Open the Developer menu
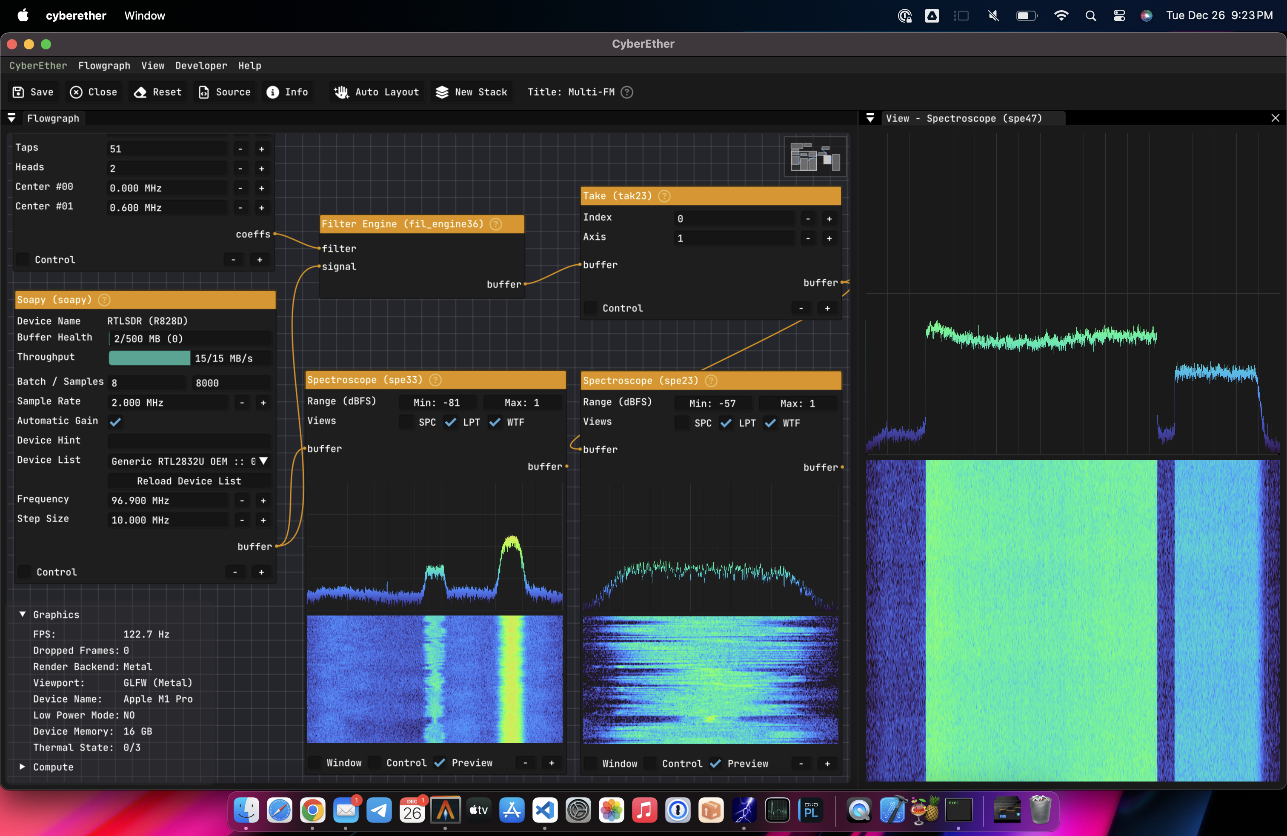Screen dimensions: 1287x836 (200, 66)
